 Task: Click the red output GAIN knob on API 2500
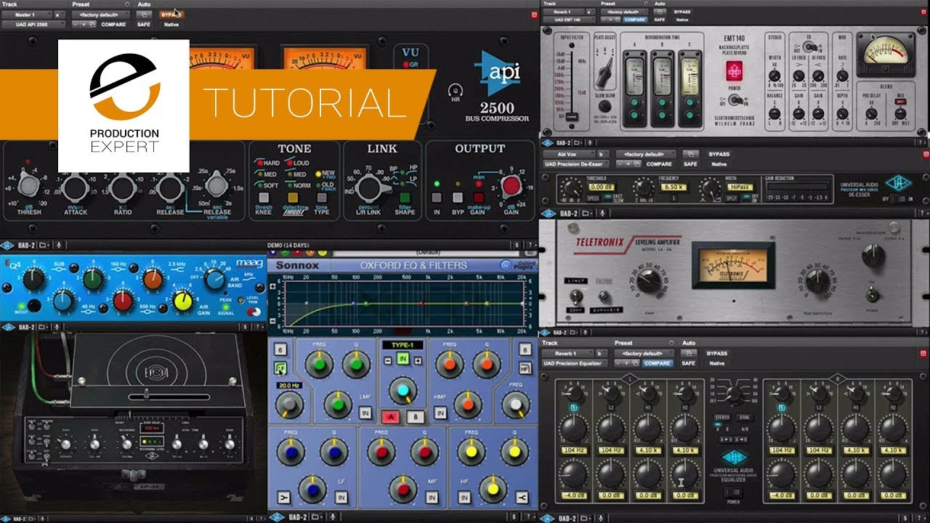[x=511, y=187]
